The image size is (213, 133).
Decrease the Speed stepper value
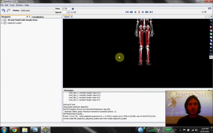coord(69,13)
